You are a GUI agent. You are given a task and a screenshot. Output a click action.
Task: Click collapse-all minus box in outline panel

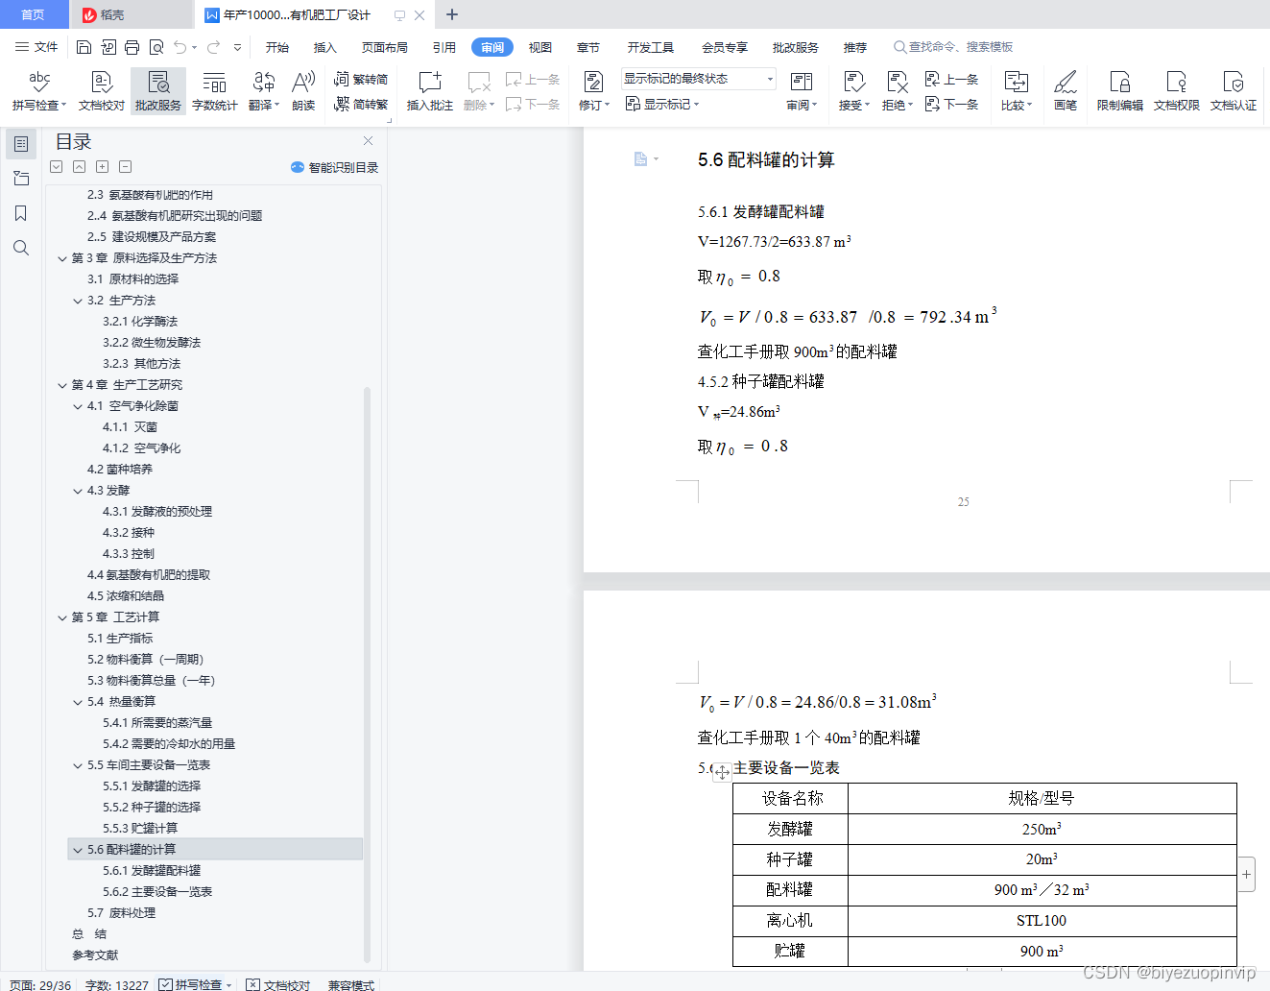point(125,166)
